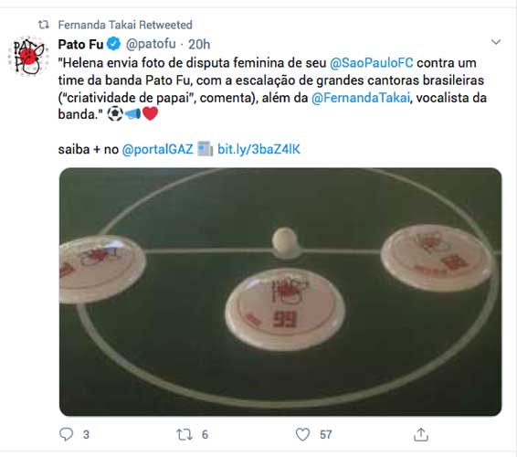
Task: Click the retweet count 6
Action: (205, 434)
